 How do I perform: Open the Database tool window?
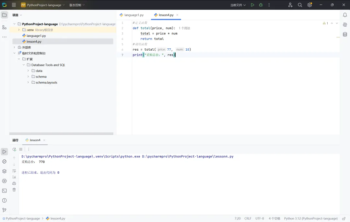[x=345, y=34]
